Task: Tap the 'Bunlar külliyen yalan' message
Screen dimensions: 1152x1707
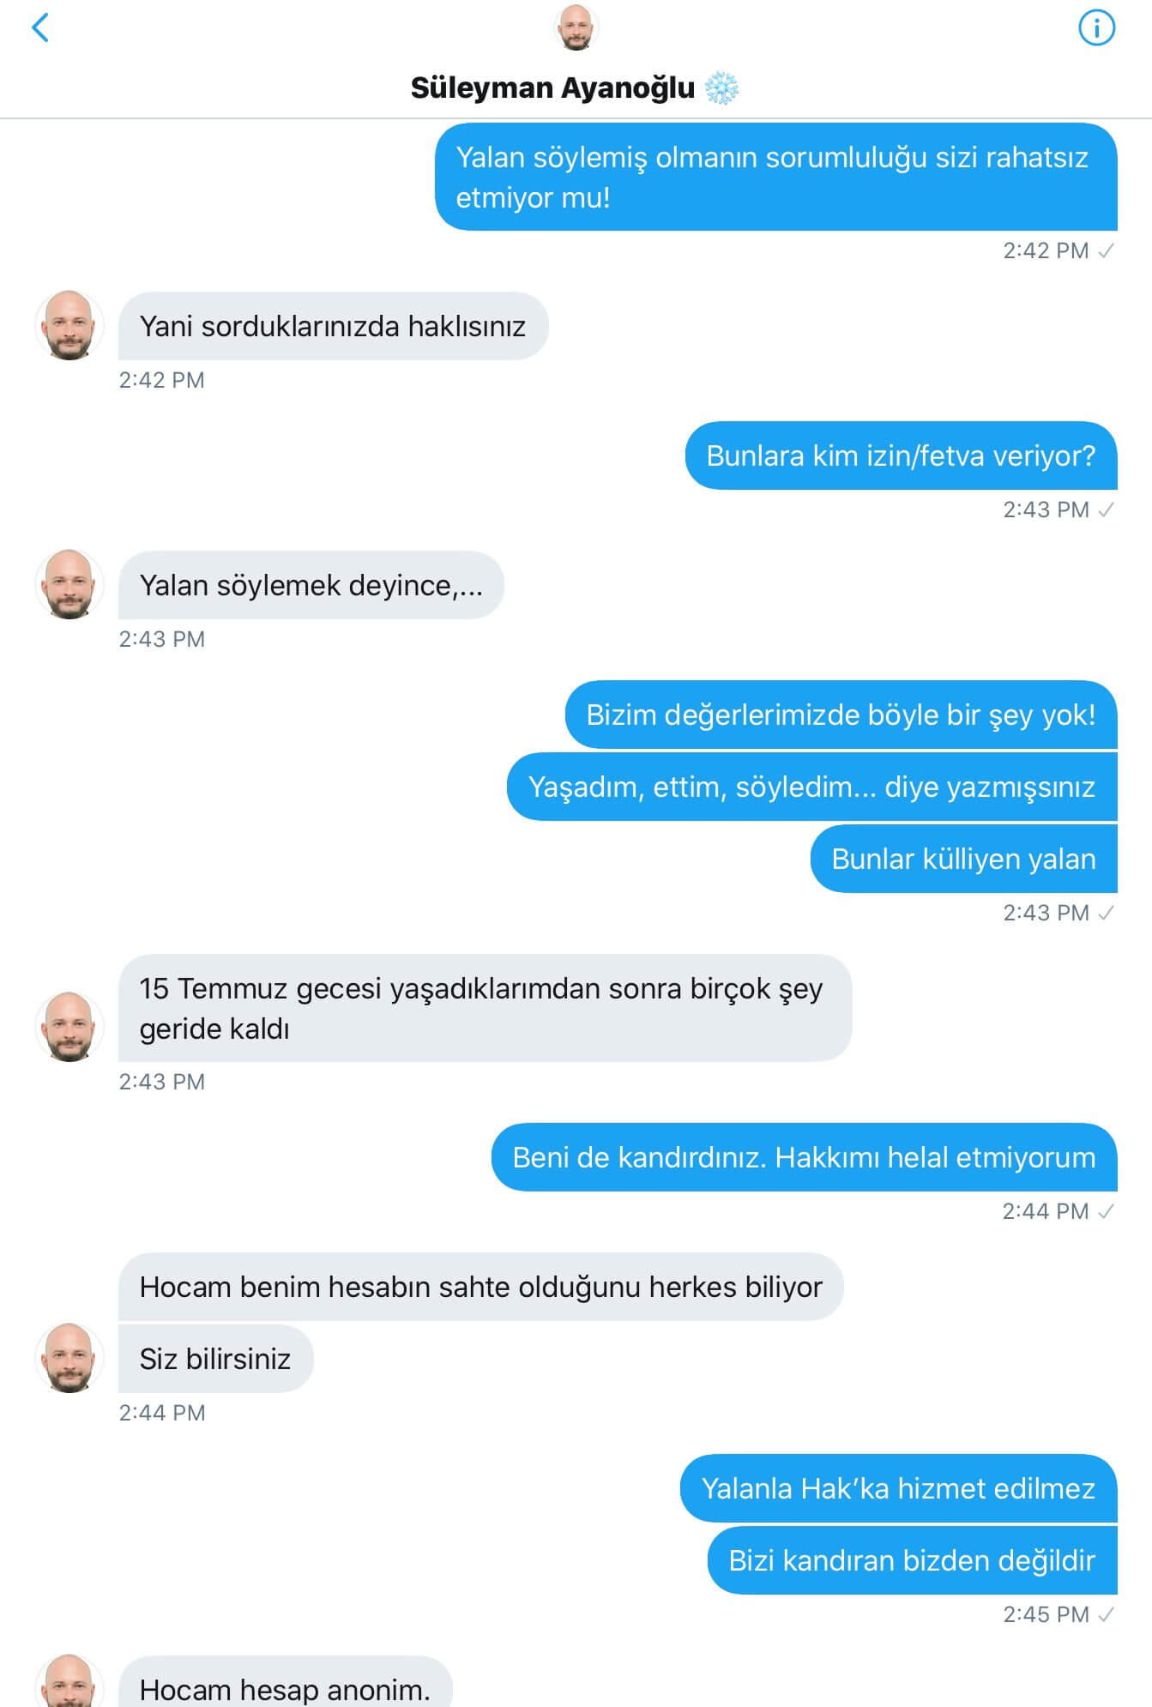Action: click(x=964, y=859)
